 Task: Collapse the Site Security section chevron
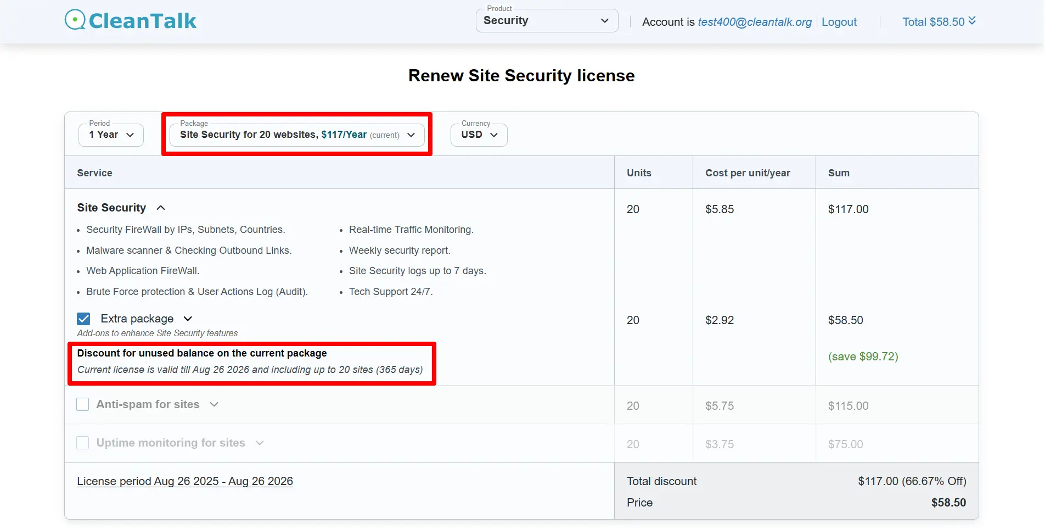pyautogui.click(x=161, y=208)
